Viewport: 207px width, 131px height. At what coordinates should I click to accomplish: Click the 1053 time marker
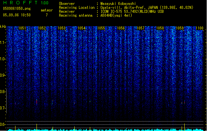pyautogui.click(x=62, y=28)
